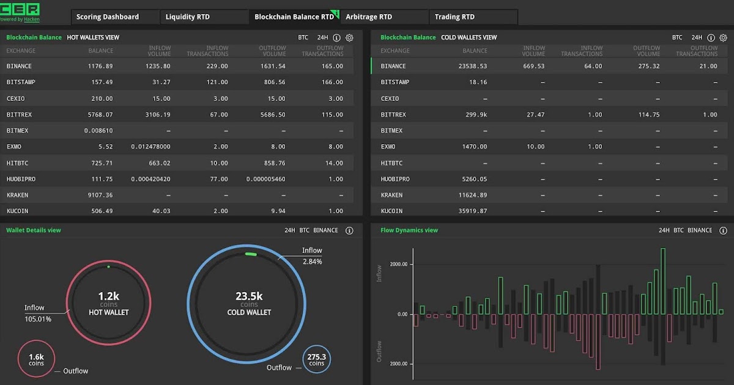Click the CER logo
This screenshot has width=734, height=385.
click(x=20, y=9)
